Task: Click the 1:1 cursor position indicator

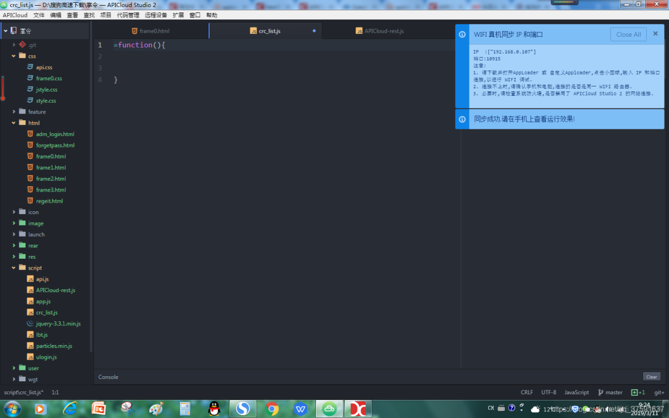Action: (55, 393)
